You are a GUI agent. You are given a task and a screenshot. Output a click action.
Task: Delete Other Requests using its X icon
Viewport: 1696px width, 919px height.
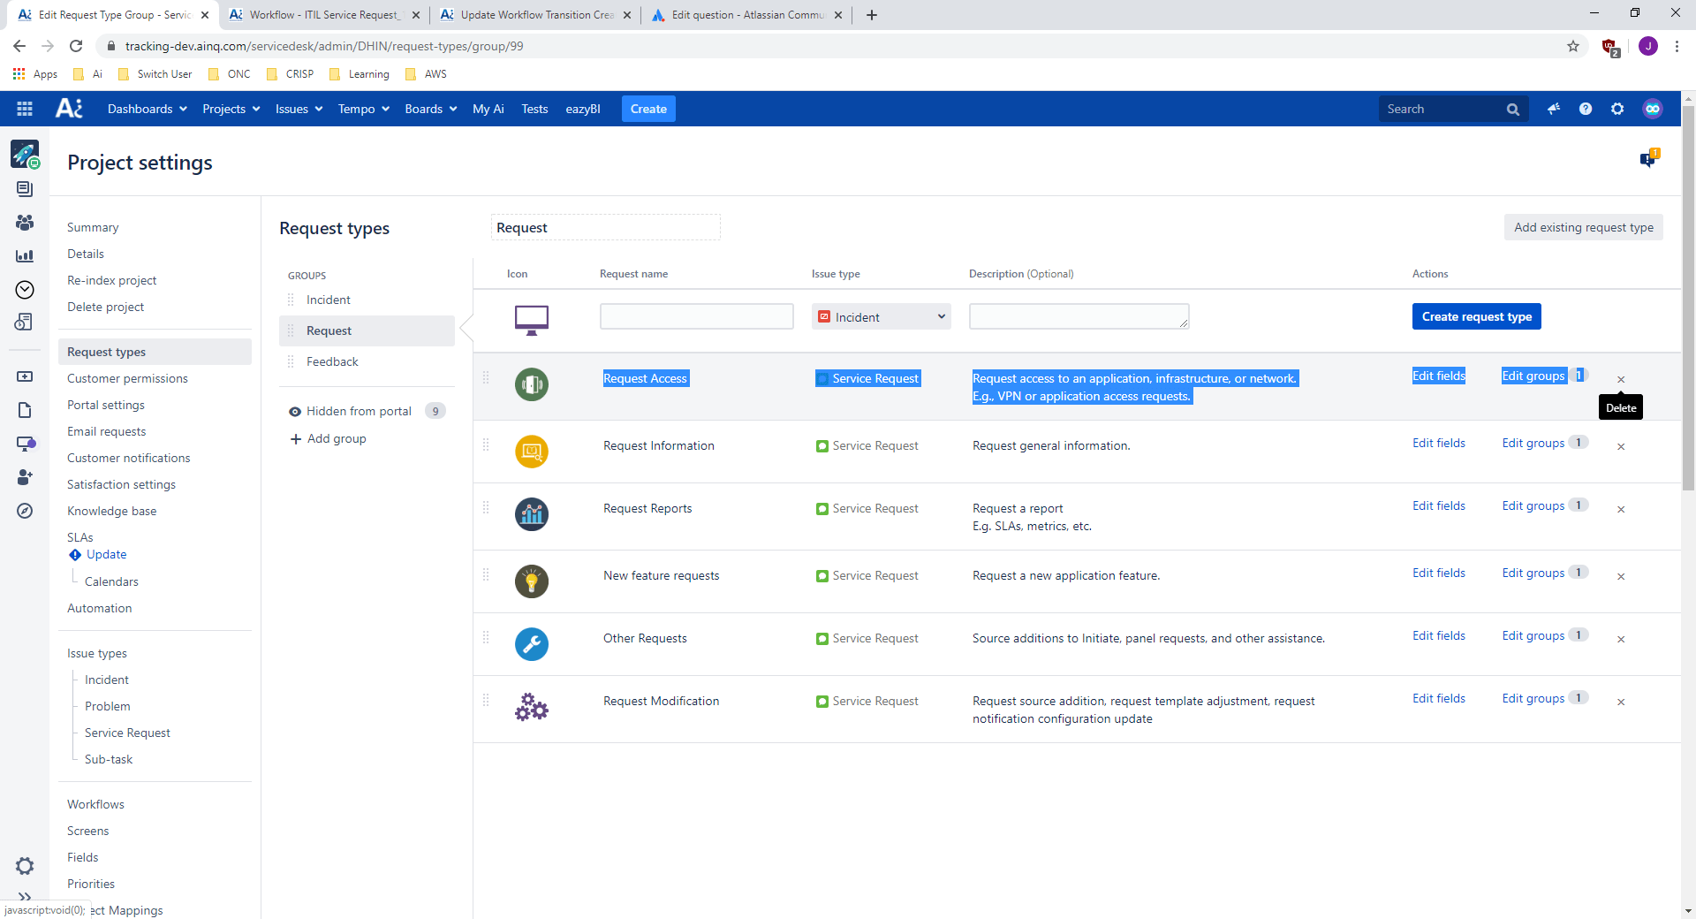(1621, 639)
